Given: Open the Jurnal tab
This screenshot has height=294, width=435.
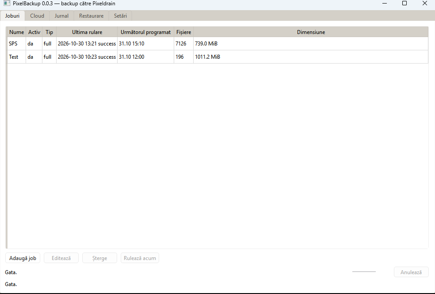Looking at the screenshot, I should (x=61, y=16).
